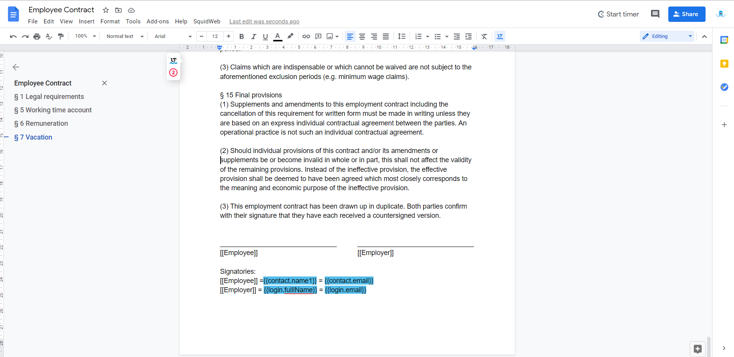Screen dimensions: 734x357
Task: Open the SquidWeb menu
Action: point(207,21)
